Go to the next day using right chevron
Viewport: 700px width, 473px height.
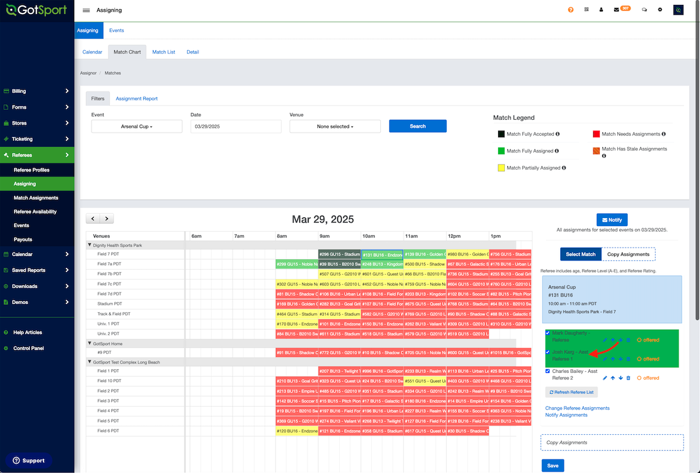107,219
